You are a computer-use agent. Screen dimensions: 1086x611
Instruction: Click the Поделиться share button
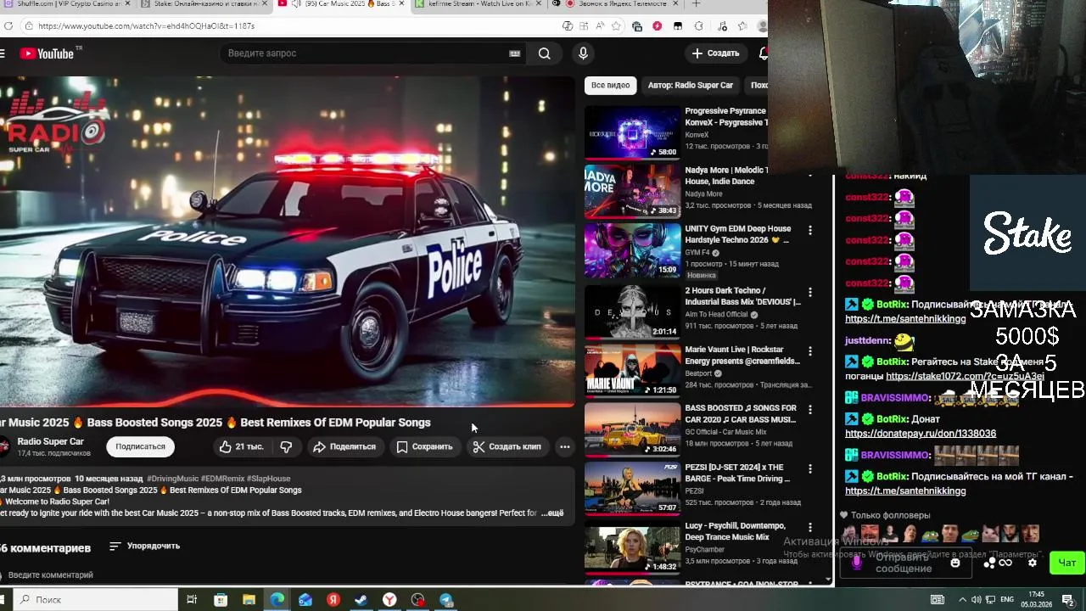point(344,446)
